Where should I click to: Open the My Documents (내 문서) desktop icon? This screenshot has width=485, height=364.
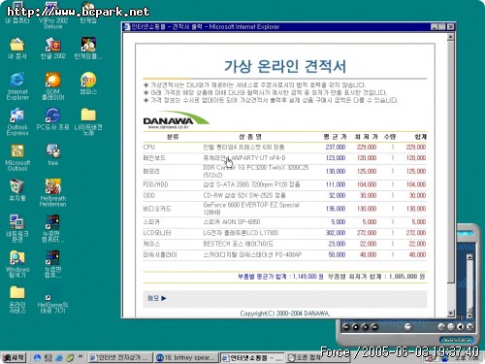(17, 49)
